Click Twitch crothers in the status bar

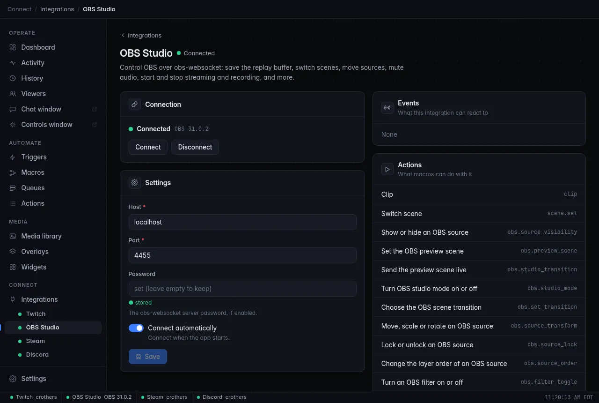point(34,397)
